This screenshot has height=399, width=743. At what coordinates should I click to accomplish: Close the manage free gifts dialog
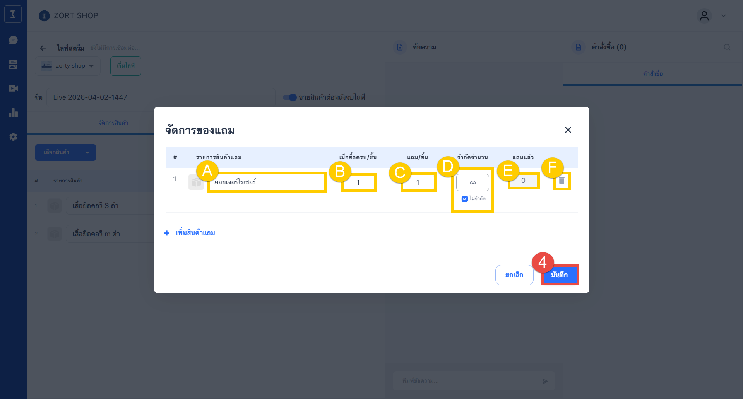click(568, 130)
